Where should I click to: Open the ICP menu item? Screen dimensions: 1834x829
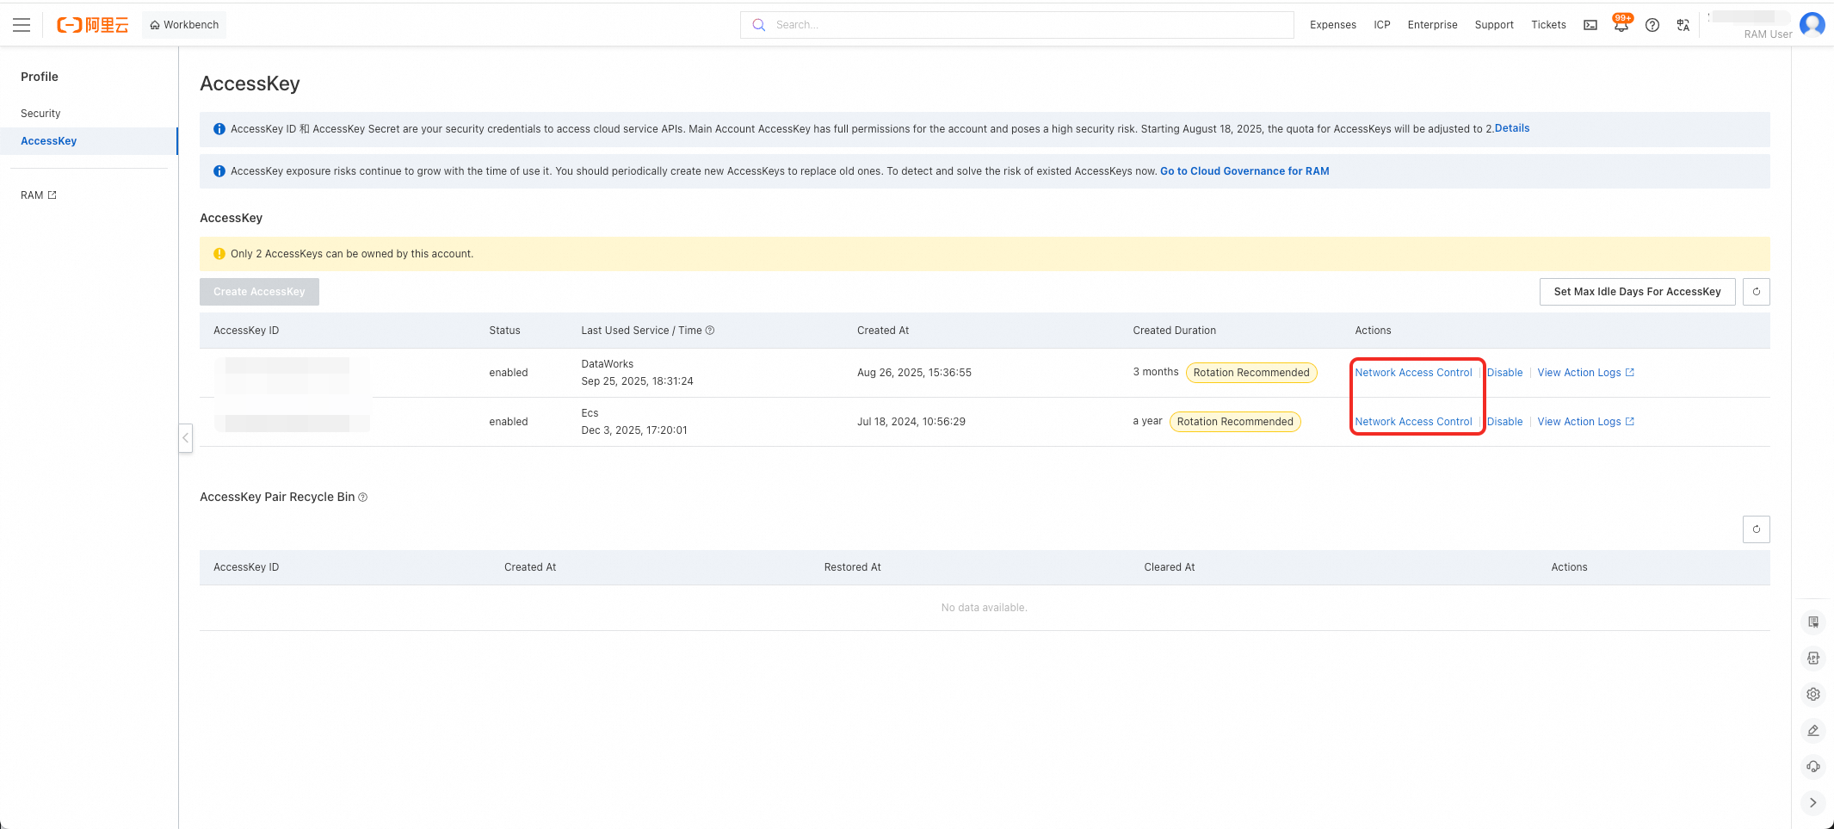(1382, 25)
